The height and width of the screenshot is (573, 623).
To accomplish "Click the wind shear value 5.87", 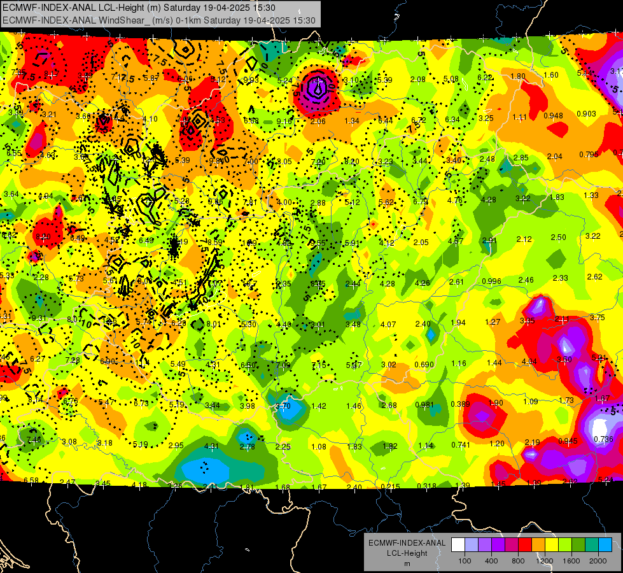I will point(151,78).
